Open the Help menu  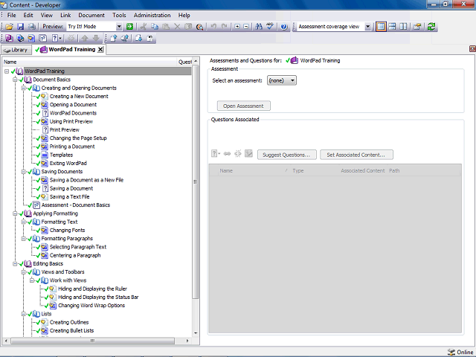click(x=184, y=15)
